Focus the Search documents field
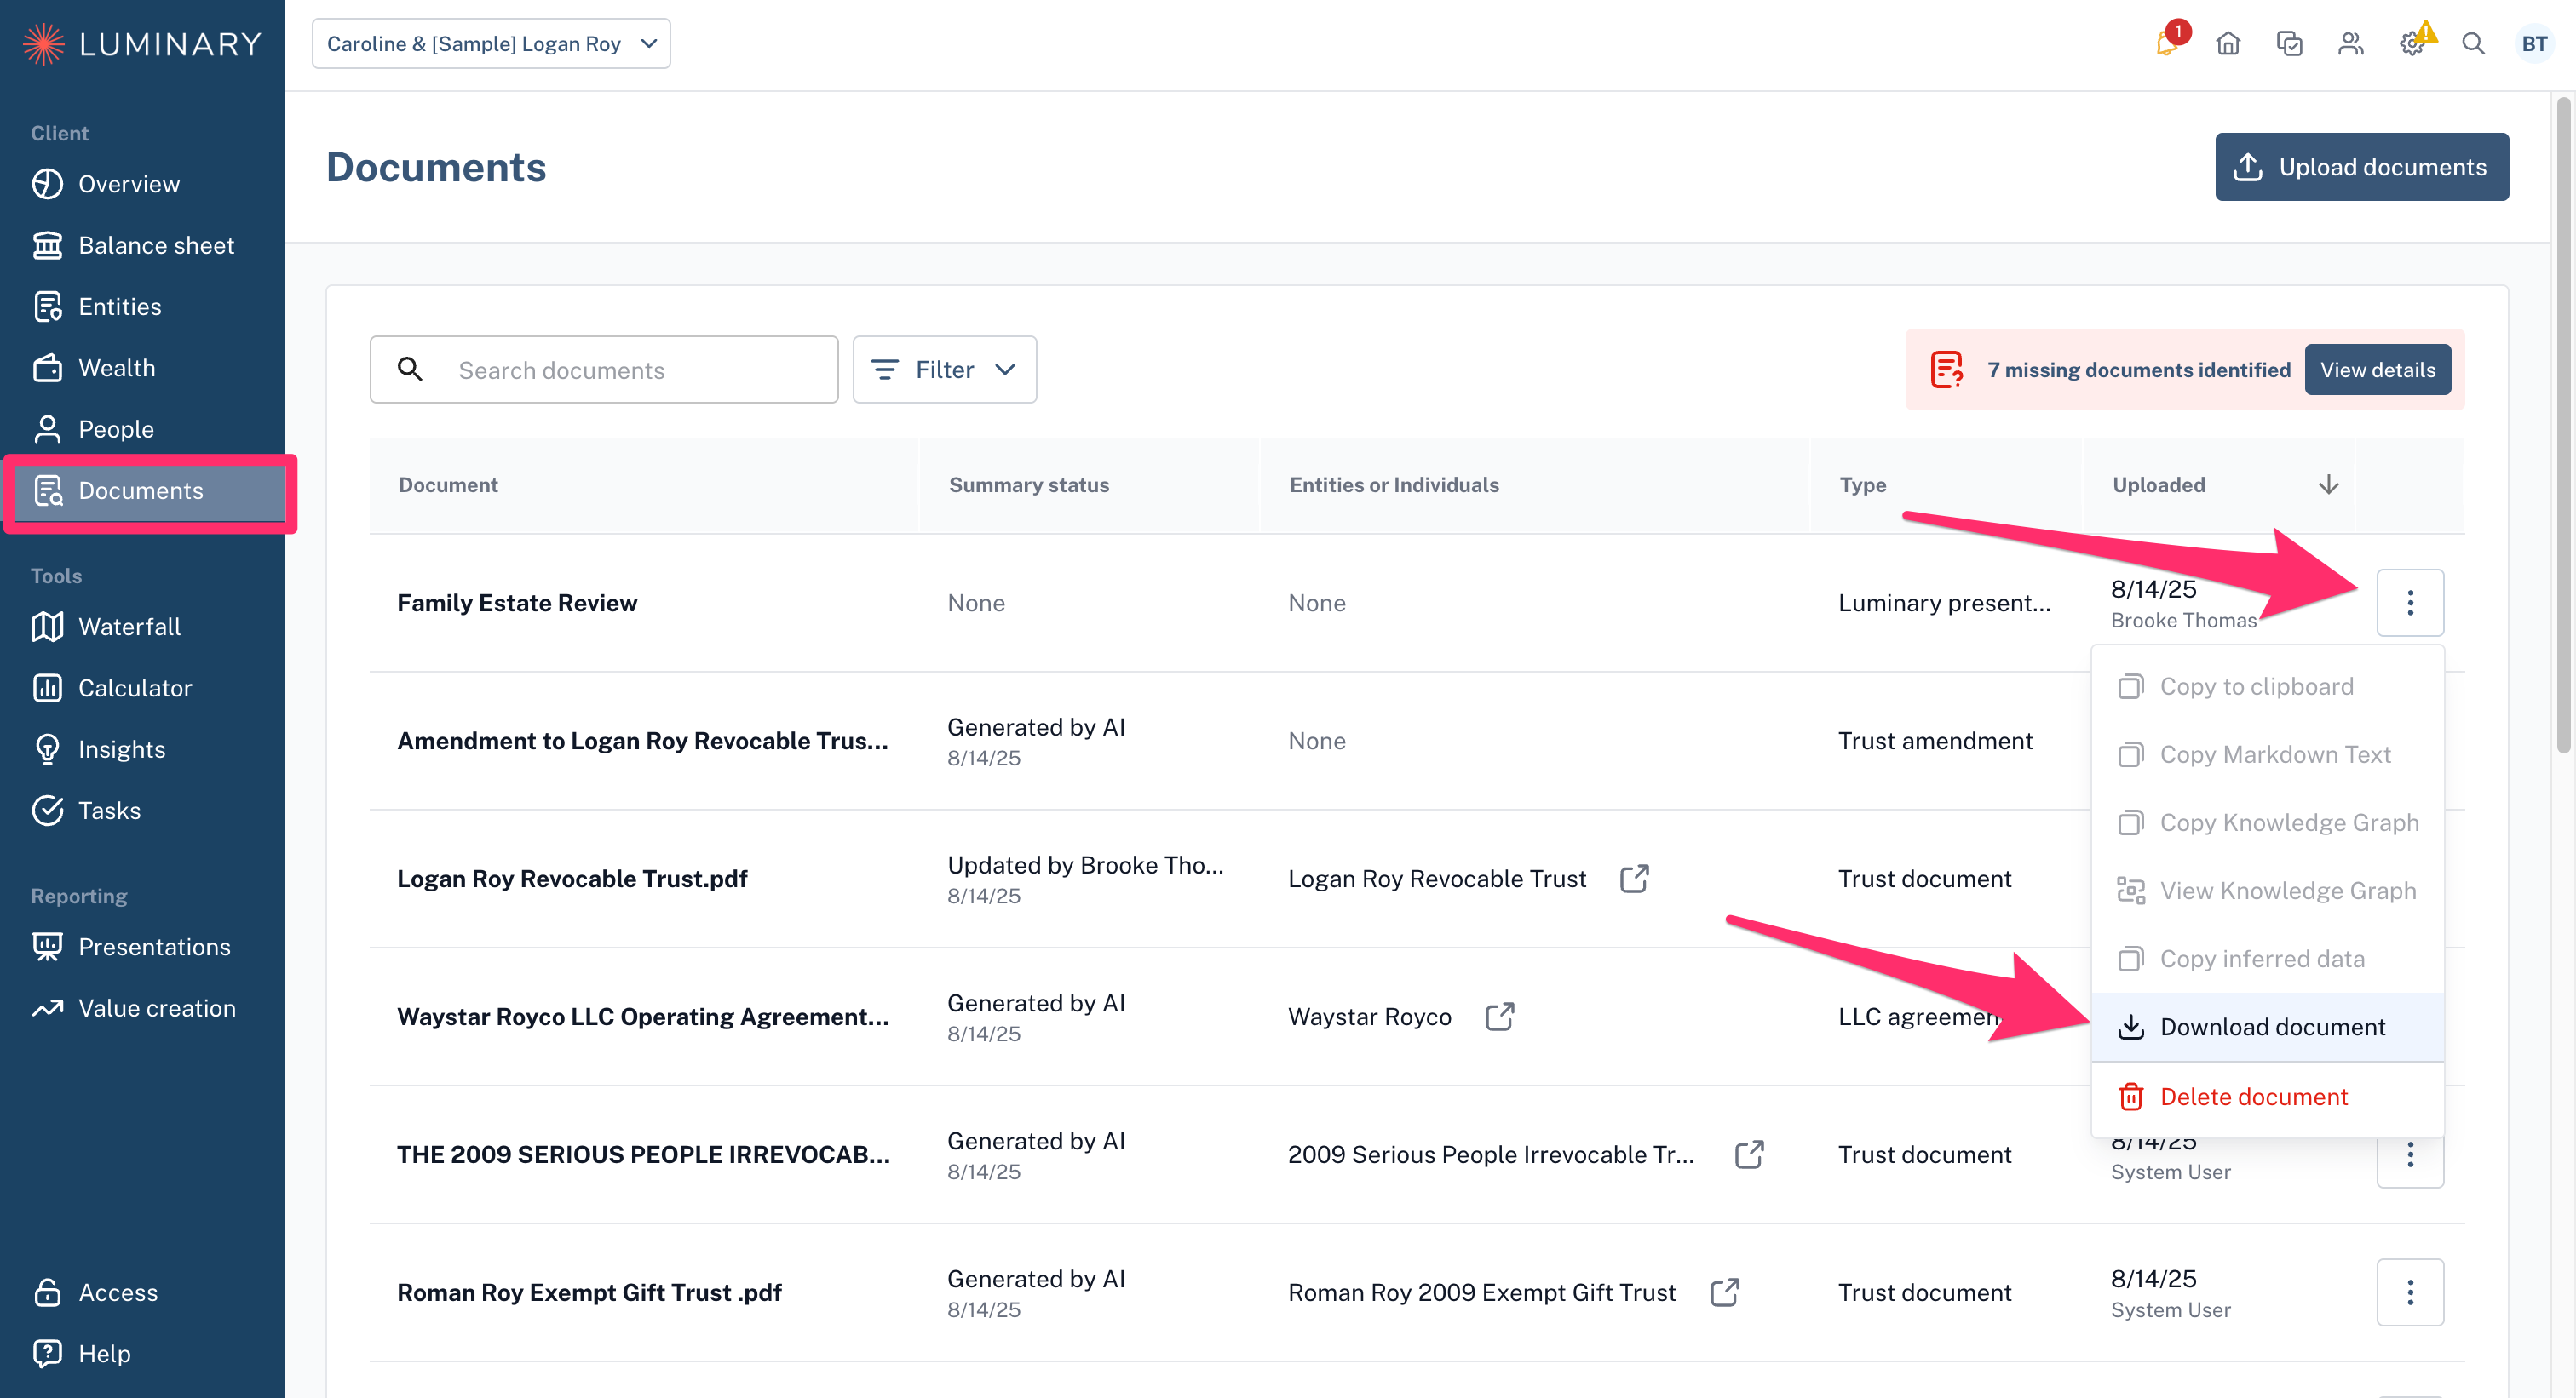The height and width of the screenshot is (1398, 2576). point(604,370)
